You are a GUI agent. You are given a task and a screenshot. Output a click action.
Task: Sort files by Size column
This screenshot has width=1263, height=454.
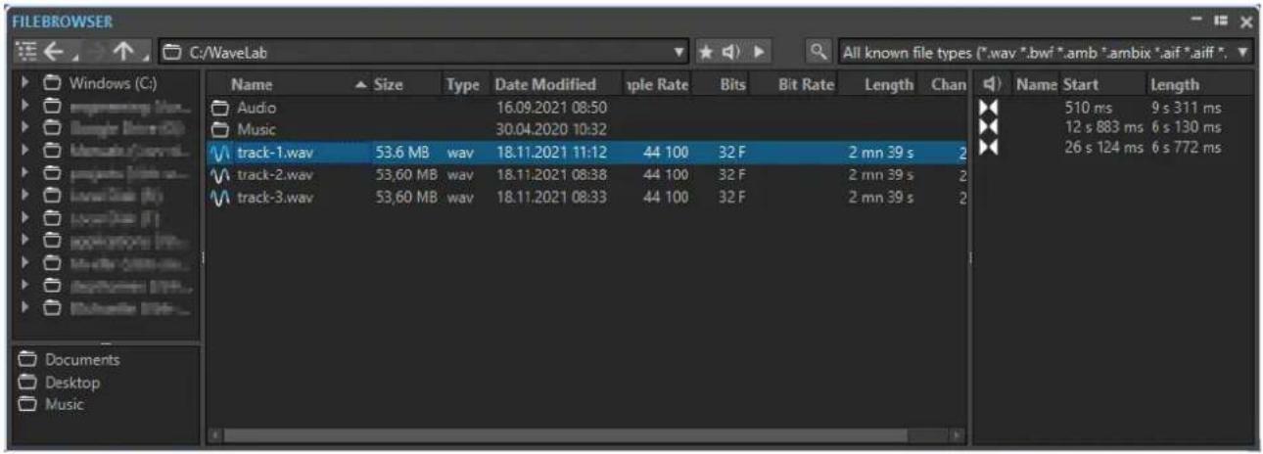tap(388, 85)
